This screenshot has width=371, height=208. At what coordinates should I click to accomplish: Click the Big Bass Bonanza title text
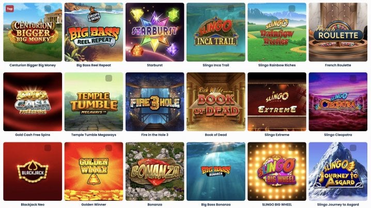(216, 204)
